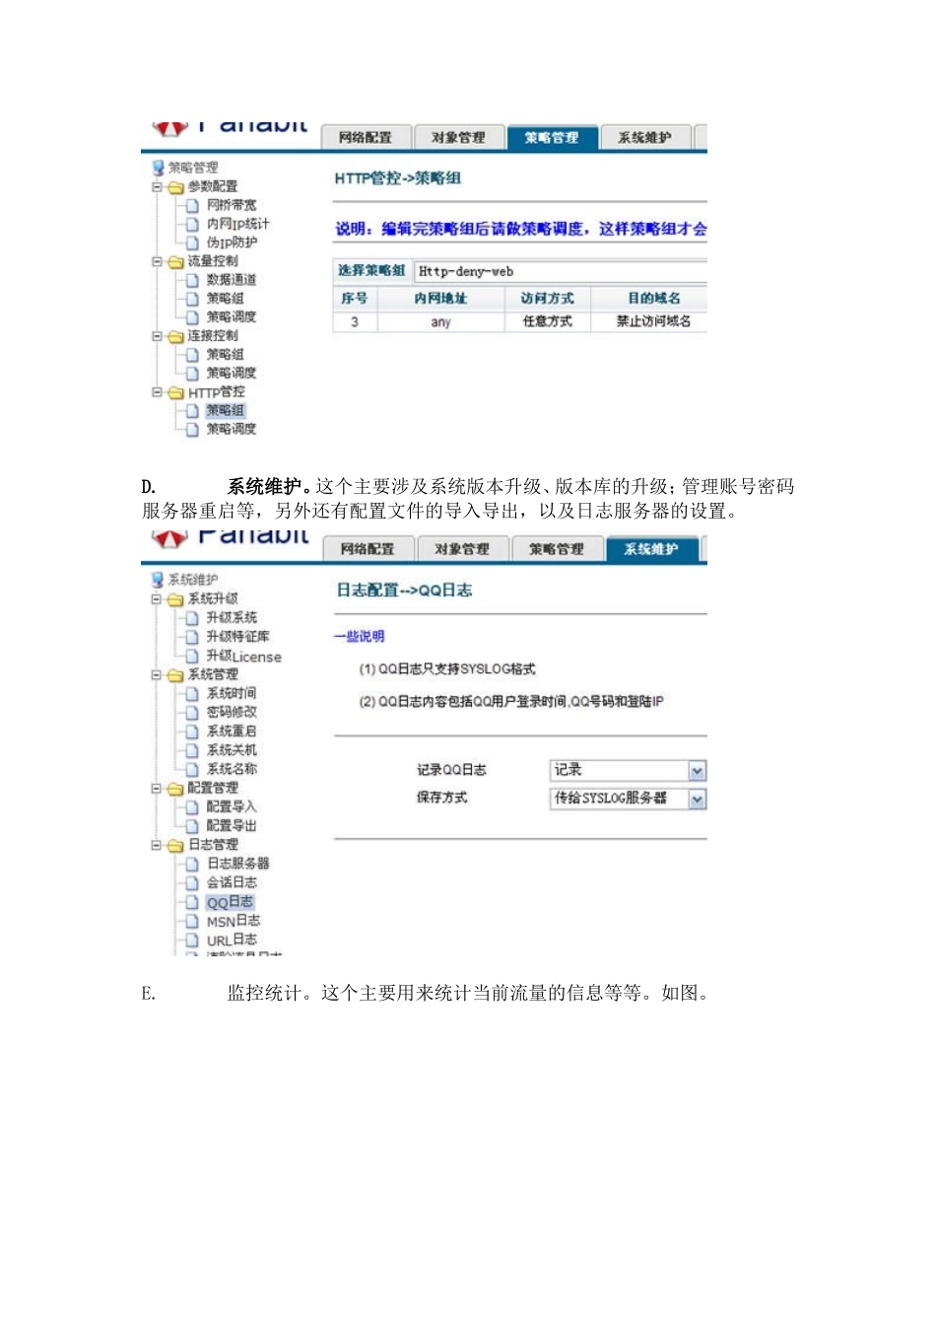Image resolution: width=936 pixels, height=1325 pixels.
Task: Click the 配置管理 folder icon
Action: (175, 789)
